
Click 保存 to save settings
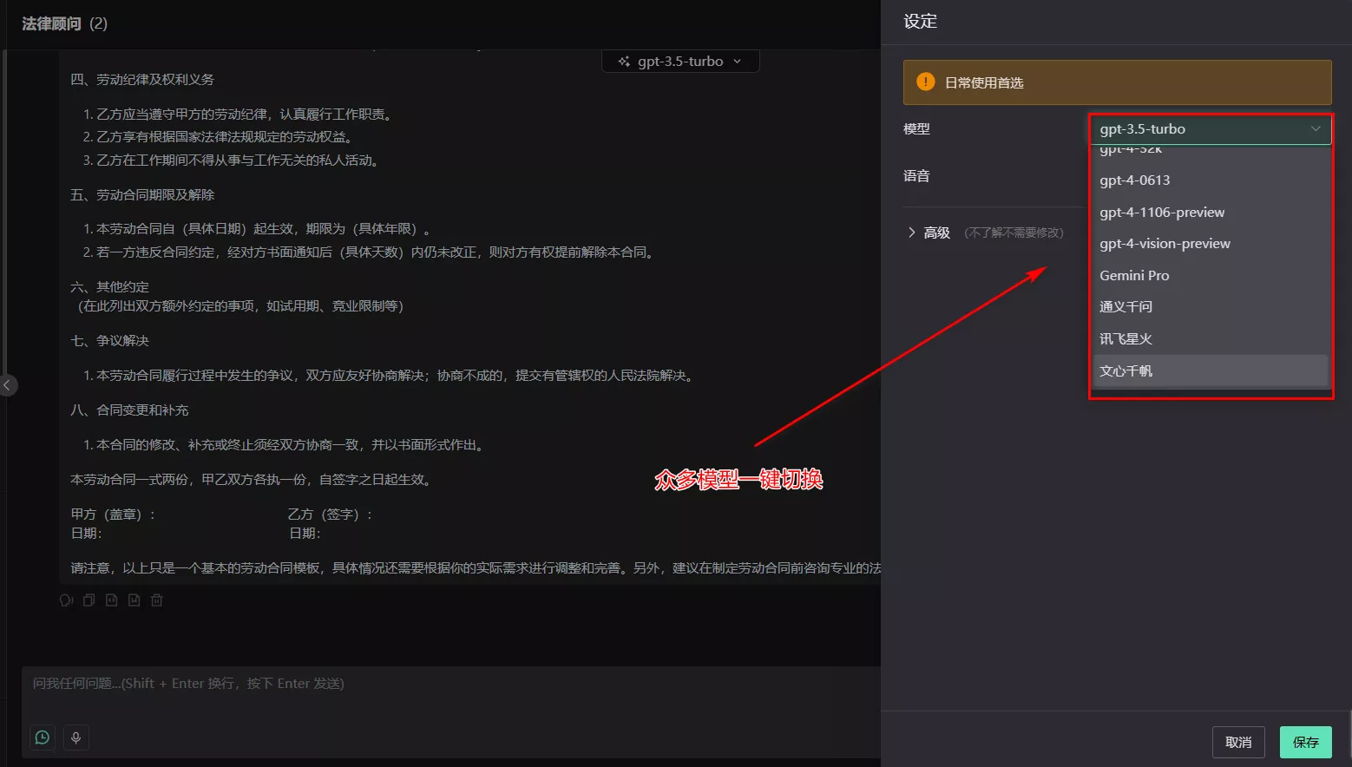[1305, 743]
